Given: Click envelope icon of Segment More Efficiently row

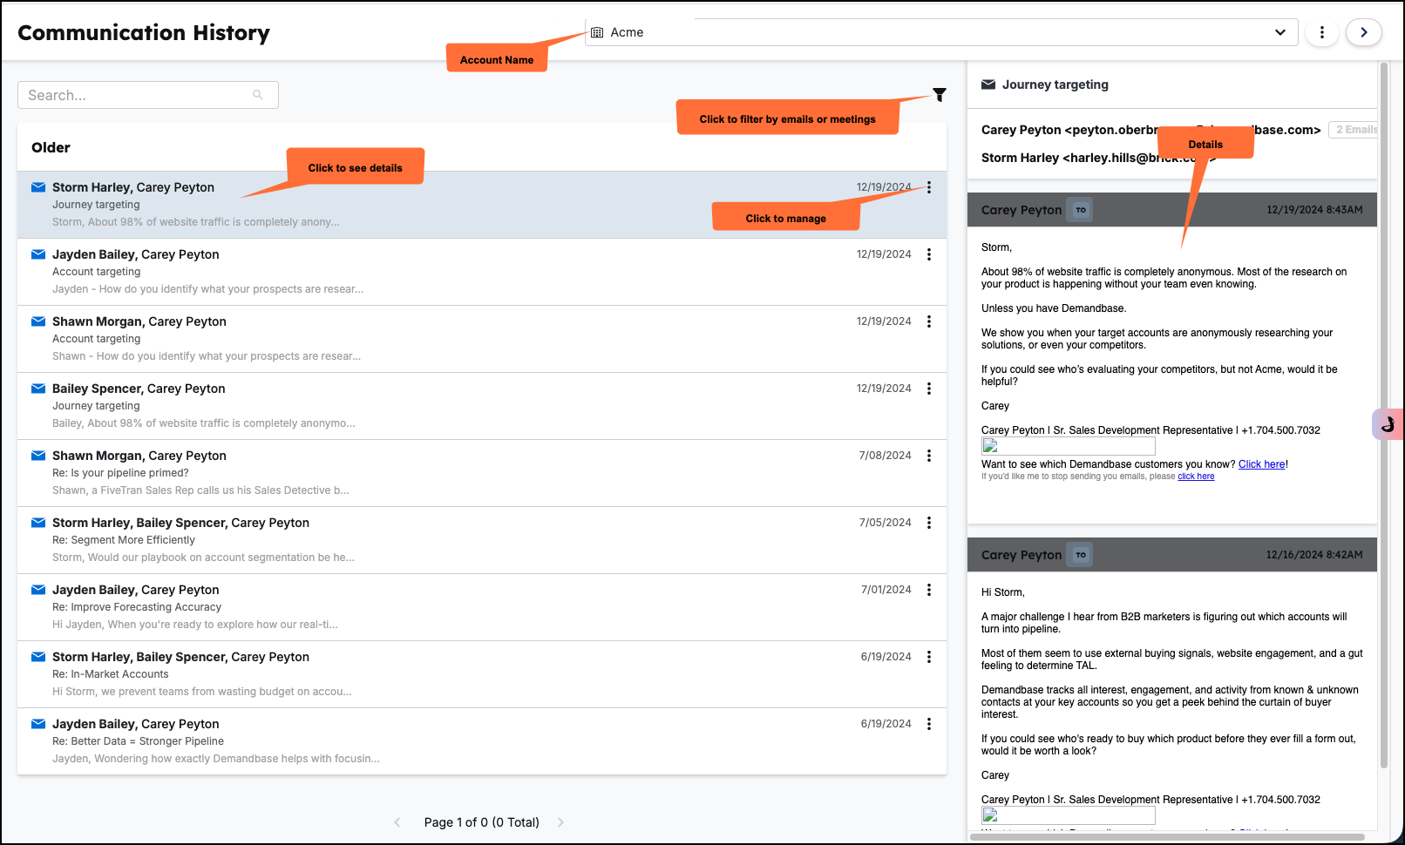Looking at the screenshot, I should click(38, 523).
